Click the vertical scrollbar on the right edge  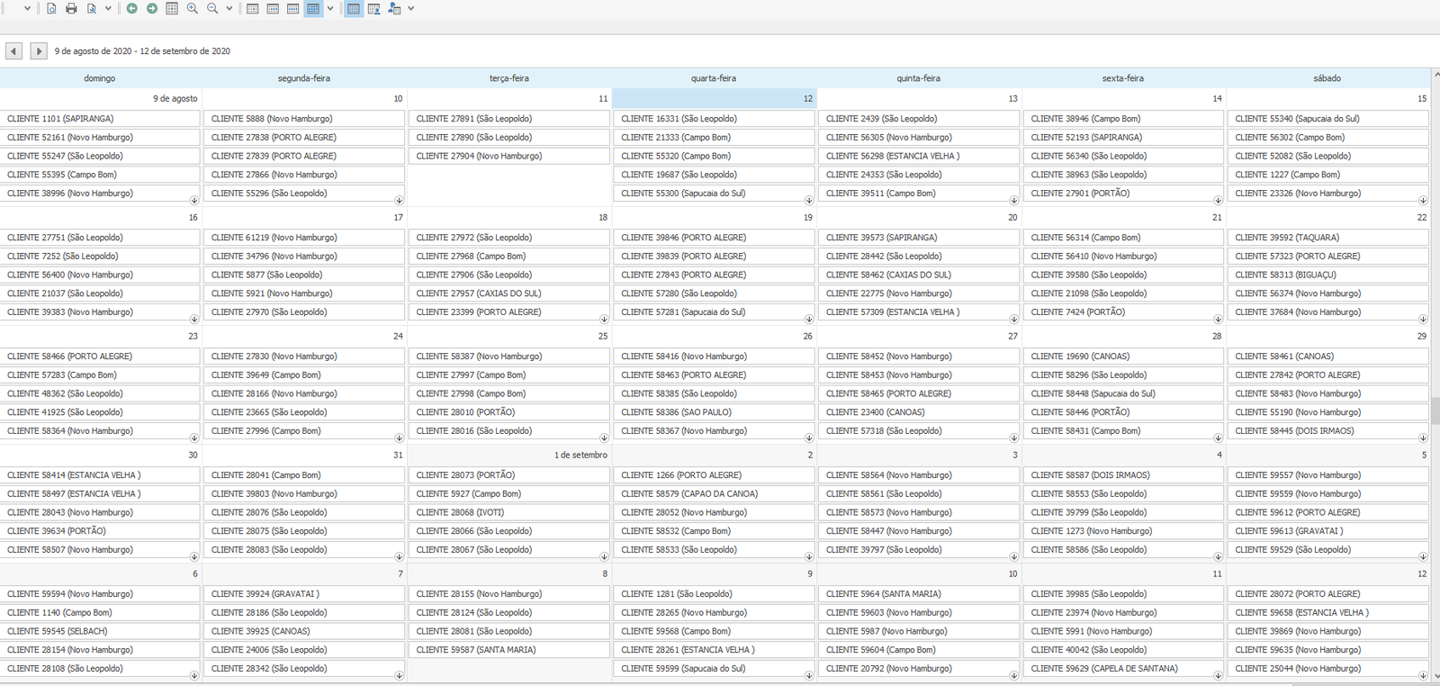(1435, 411)
